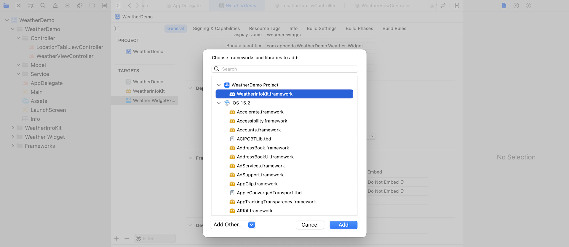Open the Add Other dropdown arrow
The height and width of the screenshot is (247, 569).
click(x=251, y=225)
